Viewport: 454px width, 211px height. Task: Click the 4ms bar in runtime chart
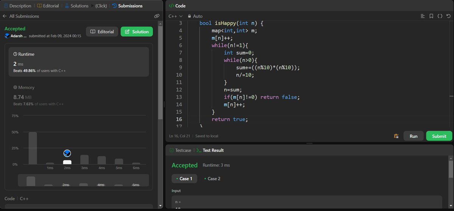(102, 160)
